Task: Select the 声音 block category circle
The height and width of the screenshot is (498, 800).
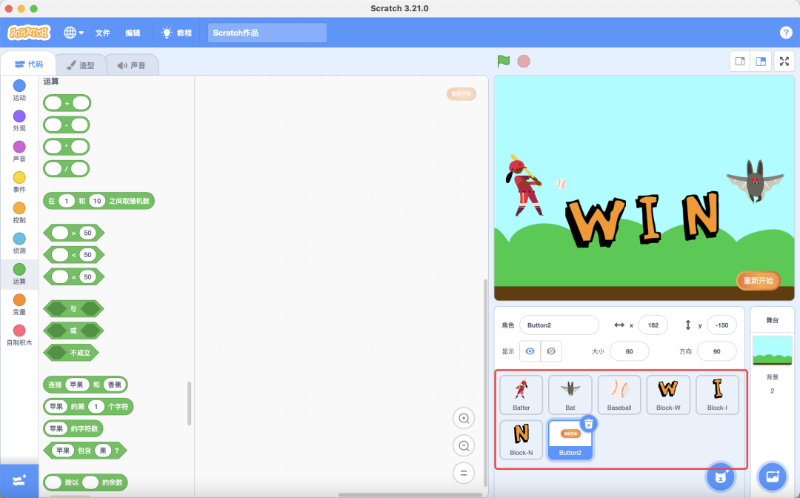Action: pyautogui.click(x=19, y=147)
